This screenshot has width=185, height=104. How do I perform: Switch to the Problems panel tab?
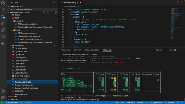66,50
